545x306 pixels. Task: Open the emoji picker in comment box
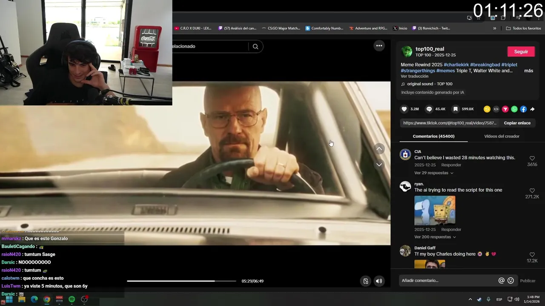[511, 280]
